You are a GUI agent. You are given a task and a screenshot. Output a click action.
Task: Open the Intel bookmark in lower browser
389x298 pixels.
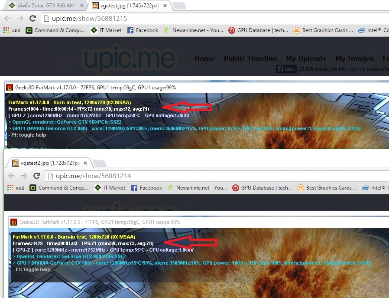pyautogui.click(x=375, y=188)
